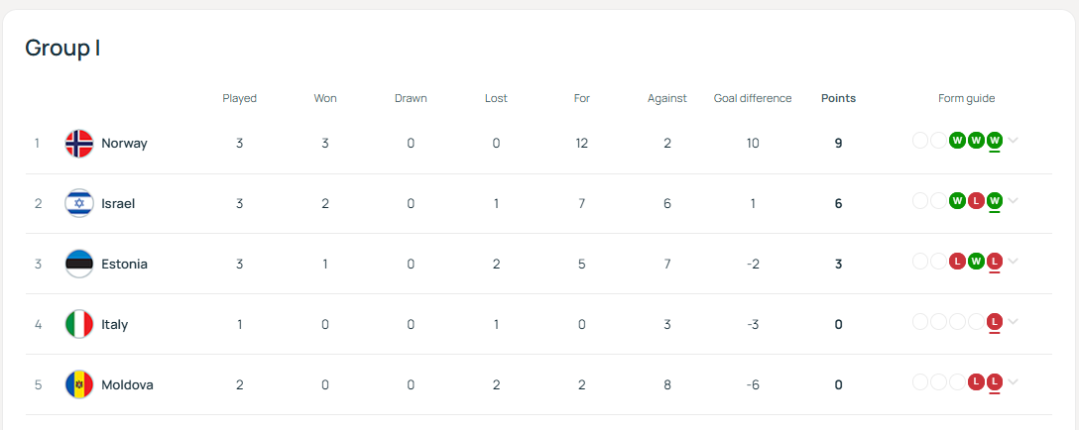Viewport: 1079px width, 430px height.
Task: Expand Norway's form guide chevron
Action: pos(1013,141)
